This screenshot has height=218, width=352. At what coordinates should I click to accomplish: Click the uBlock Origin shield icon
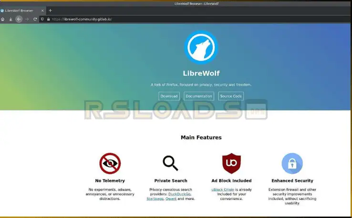[x=231, y=163]
